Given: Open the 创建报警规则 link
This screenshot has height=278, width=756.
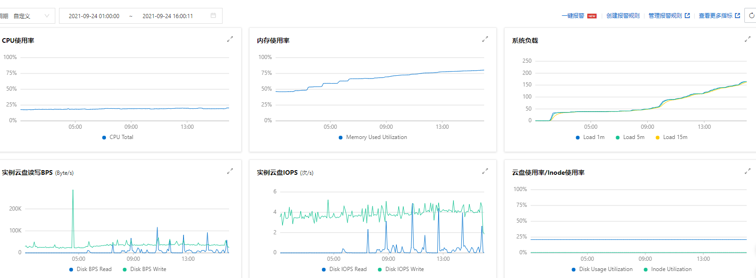Looking at the screenshot, I should (623, 16).
